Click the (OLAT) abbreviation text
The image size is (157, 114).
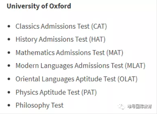click(127, 79)
